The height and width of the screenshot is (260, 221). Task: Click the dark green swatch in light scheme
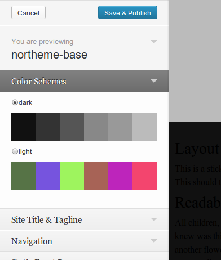23,176
